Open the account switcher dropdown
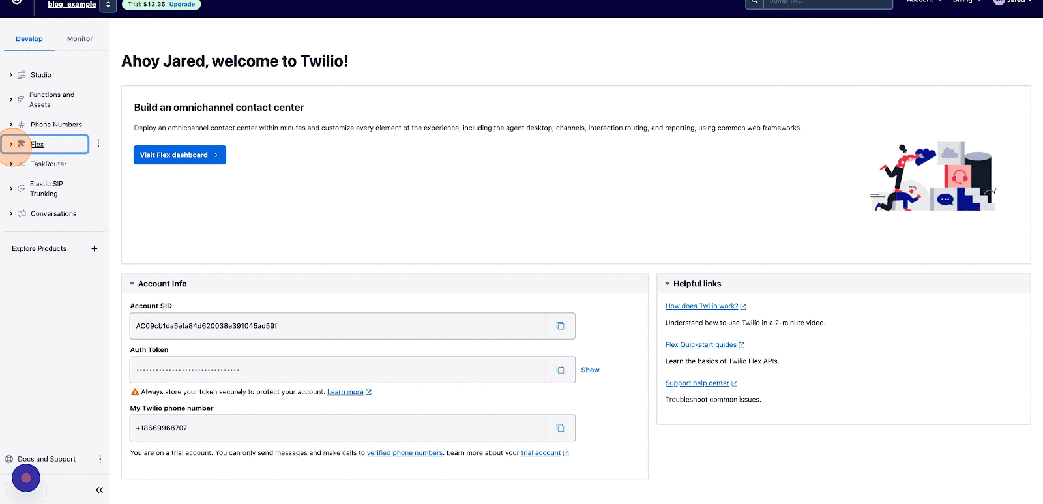1043x504 pixels. (x=108, y=5)
